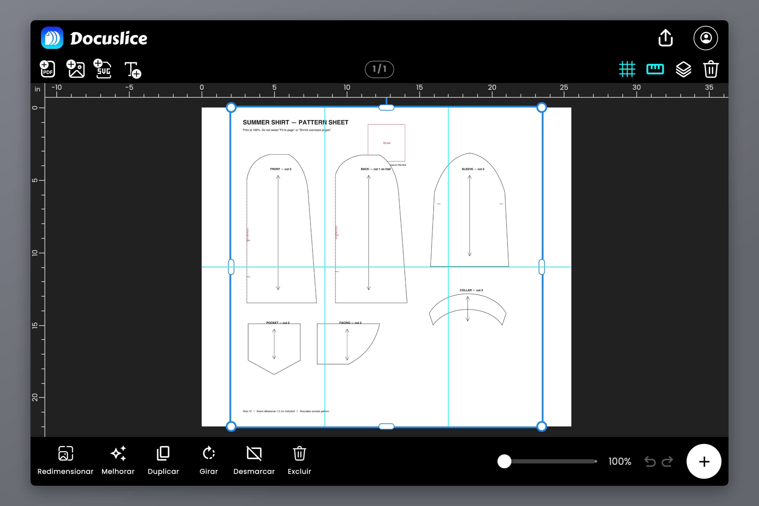Click the 'SLEEVE — cut 2' label
This screenshot has height=506, width=759.
pyautogui.click(x=473, y=169)
